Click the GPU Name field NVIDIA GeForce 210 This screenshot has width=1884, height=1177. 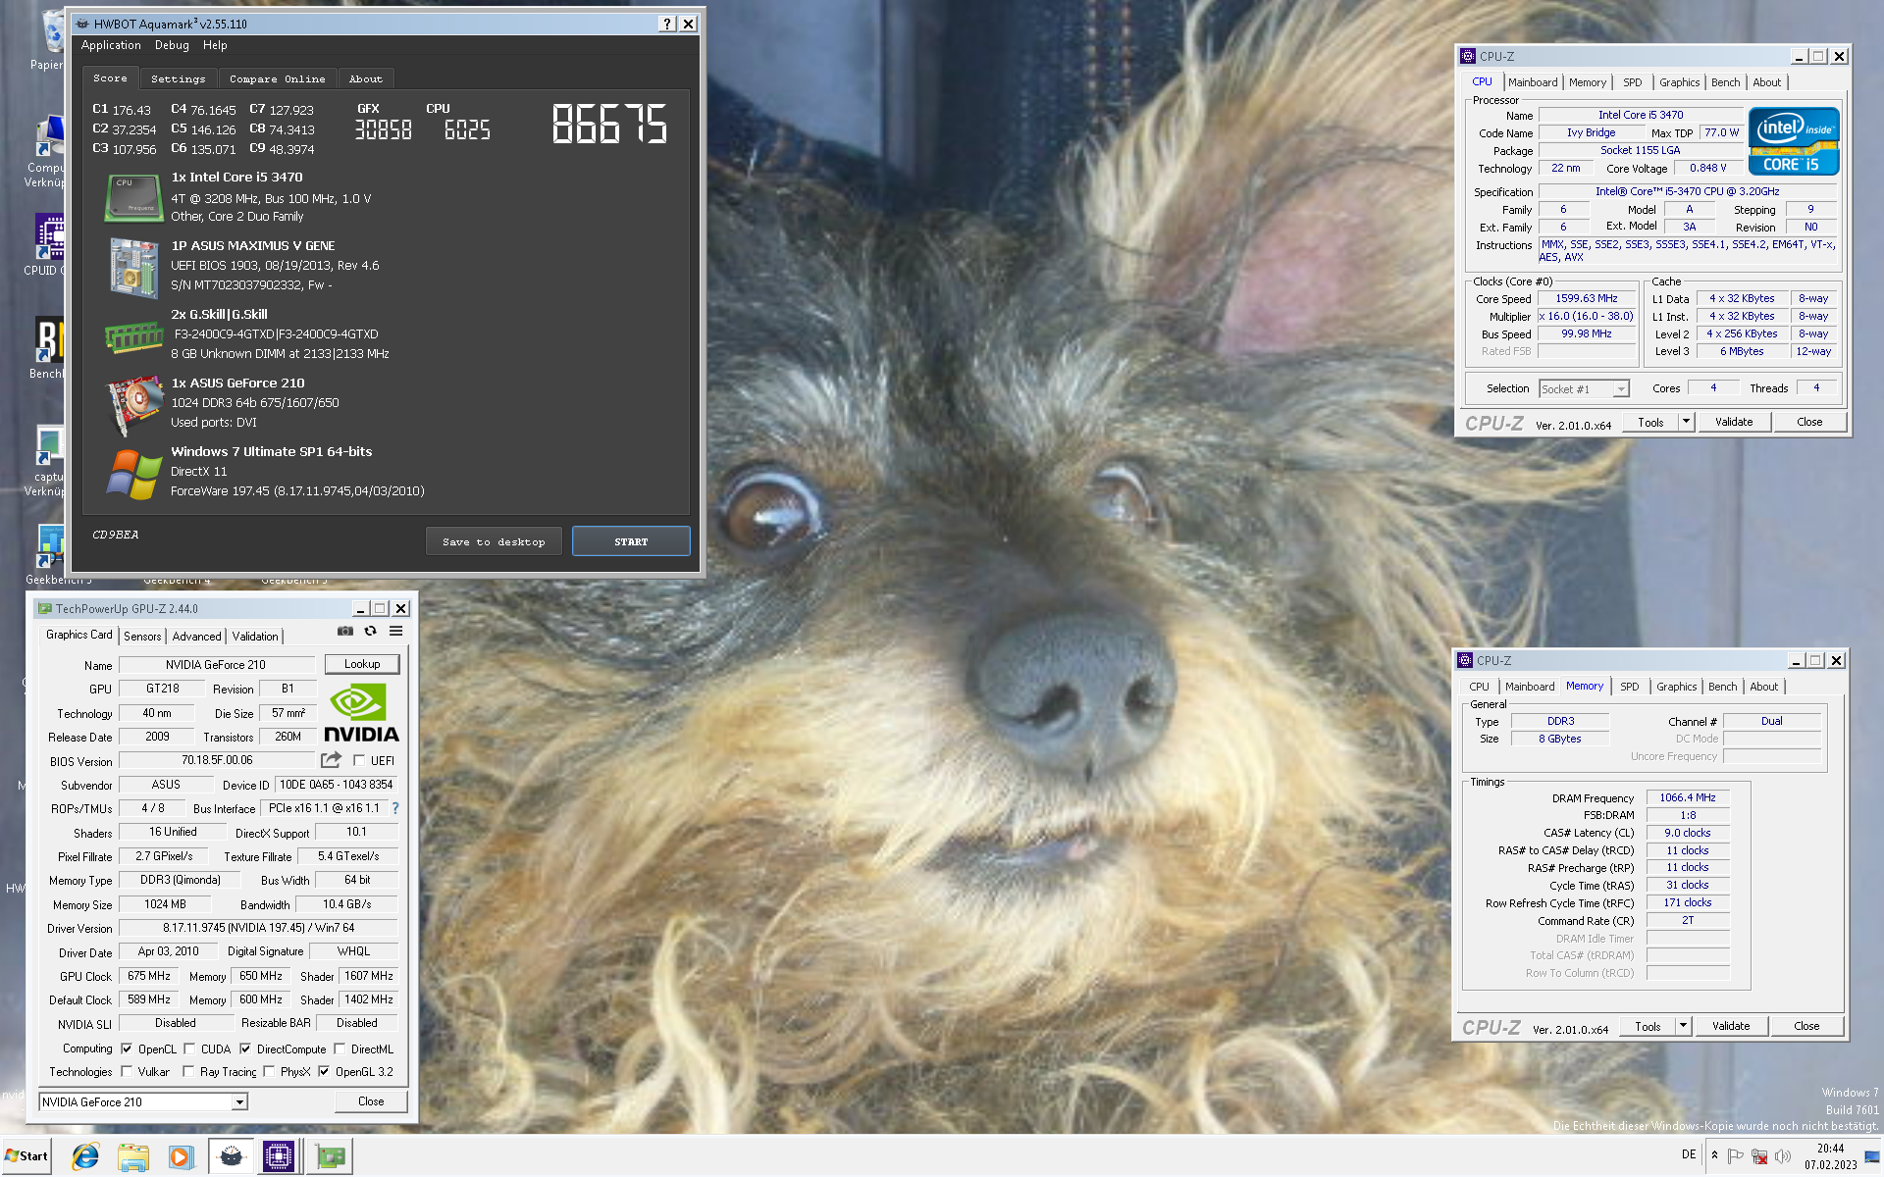click(x=216, y=665)
